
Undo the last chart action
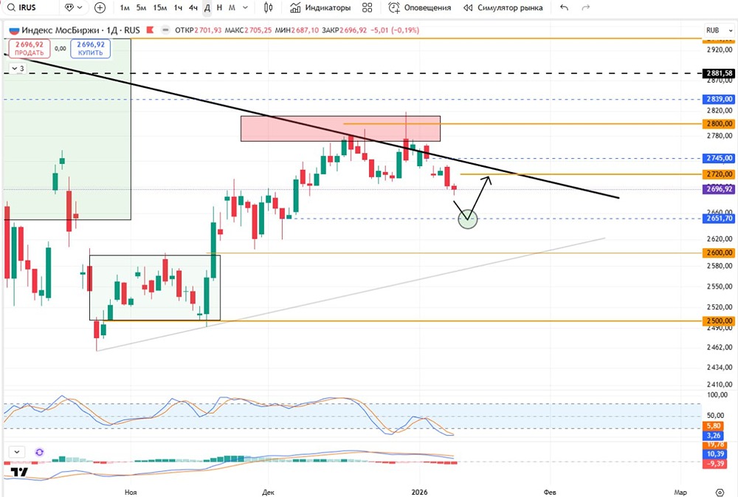565,7
